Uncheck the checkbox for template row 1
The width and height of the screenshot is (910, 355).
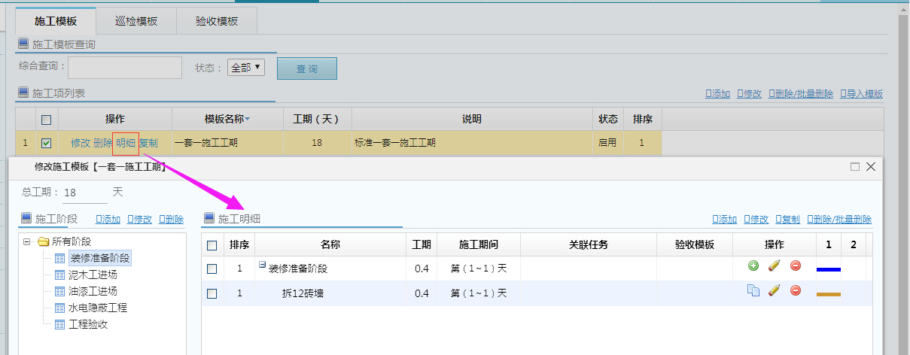pyautogui.click(x=47, y=143)
